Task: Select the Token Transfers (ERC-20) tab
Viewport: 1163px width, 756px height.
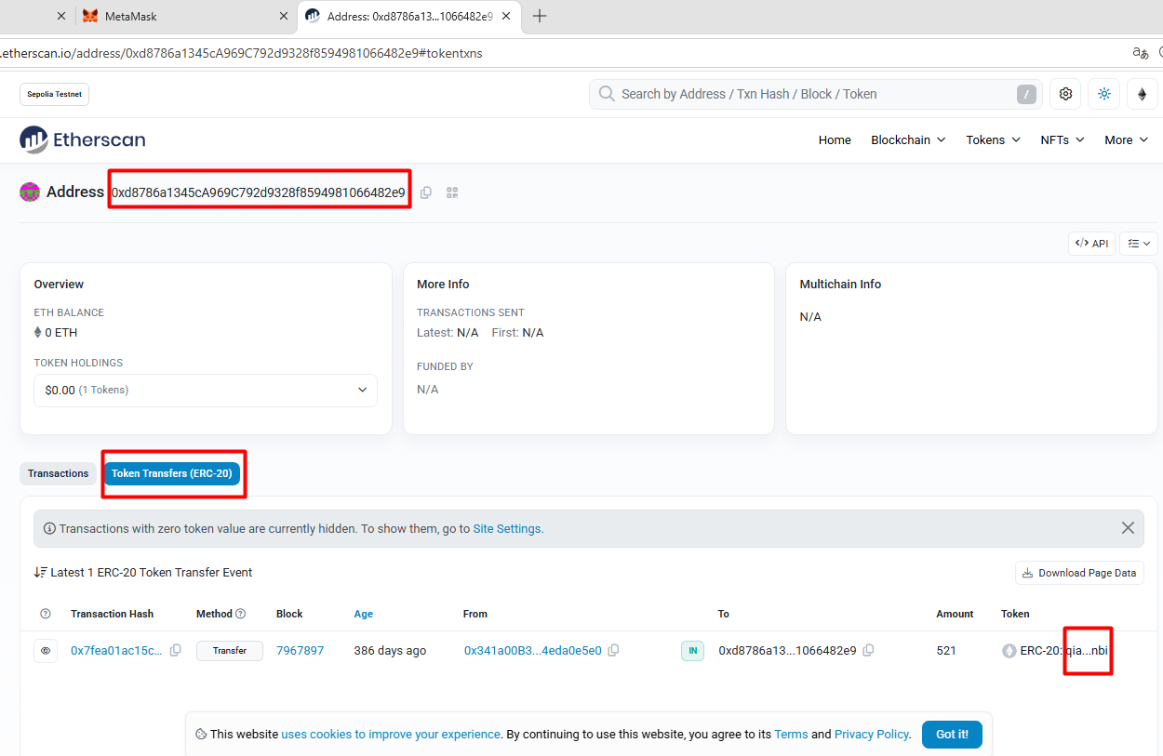Action: 172,474
